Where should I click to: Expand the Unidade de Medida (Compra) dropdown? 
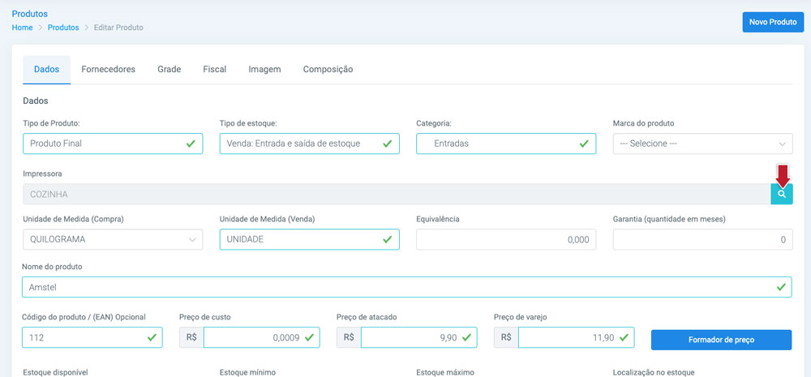[x=113, y=240]
